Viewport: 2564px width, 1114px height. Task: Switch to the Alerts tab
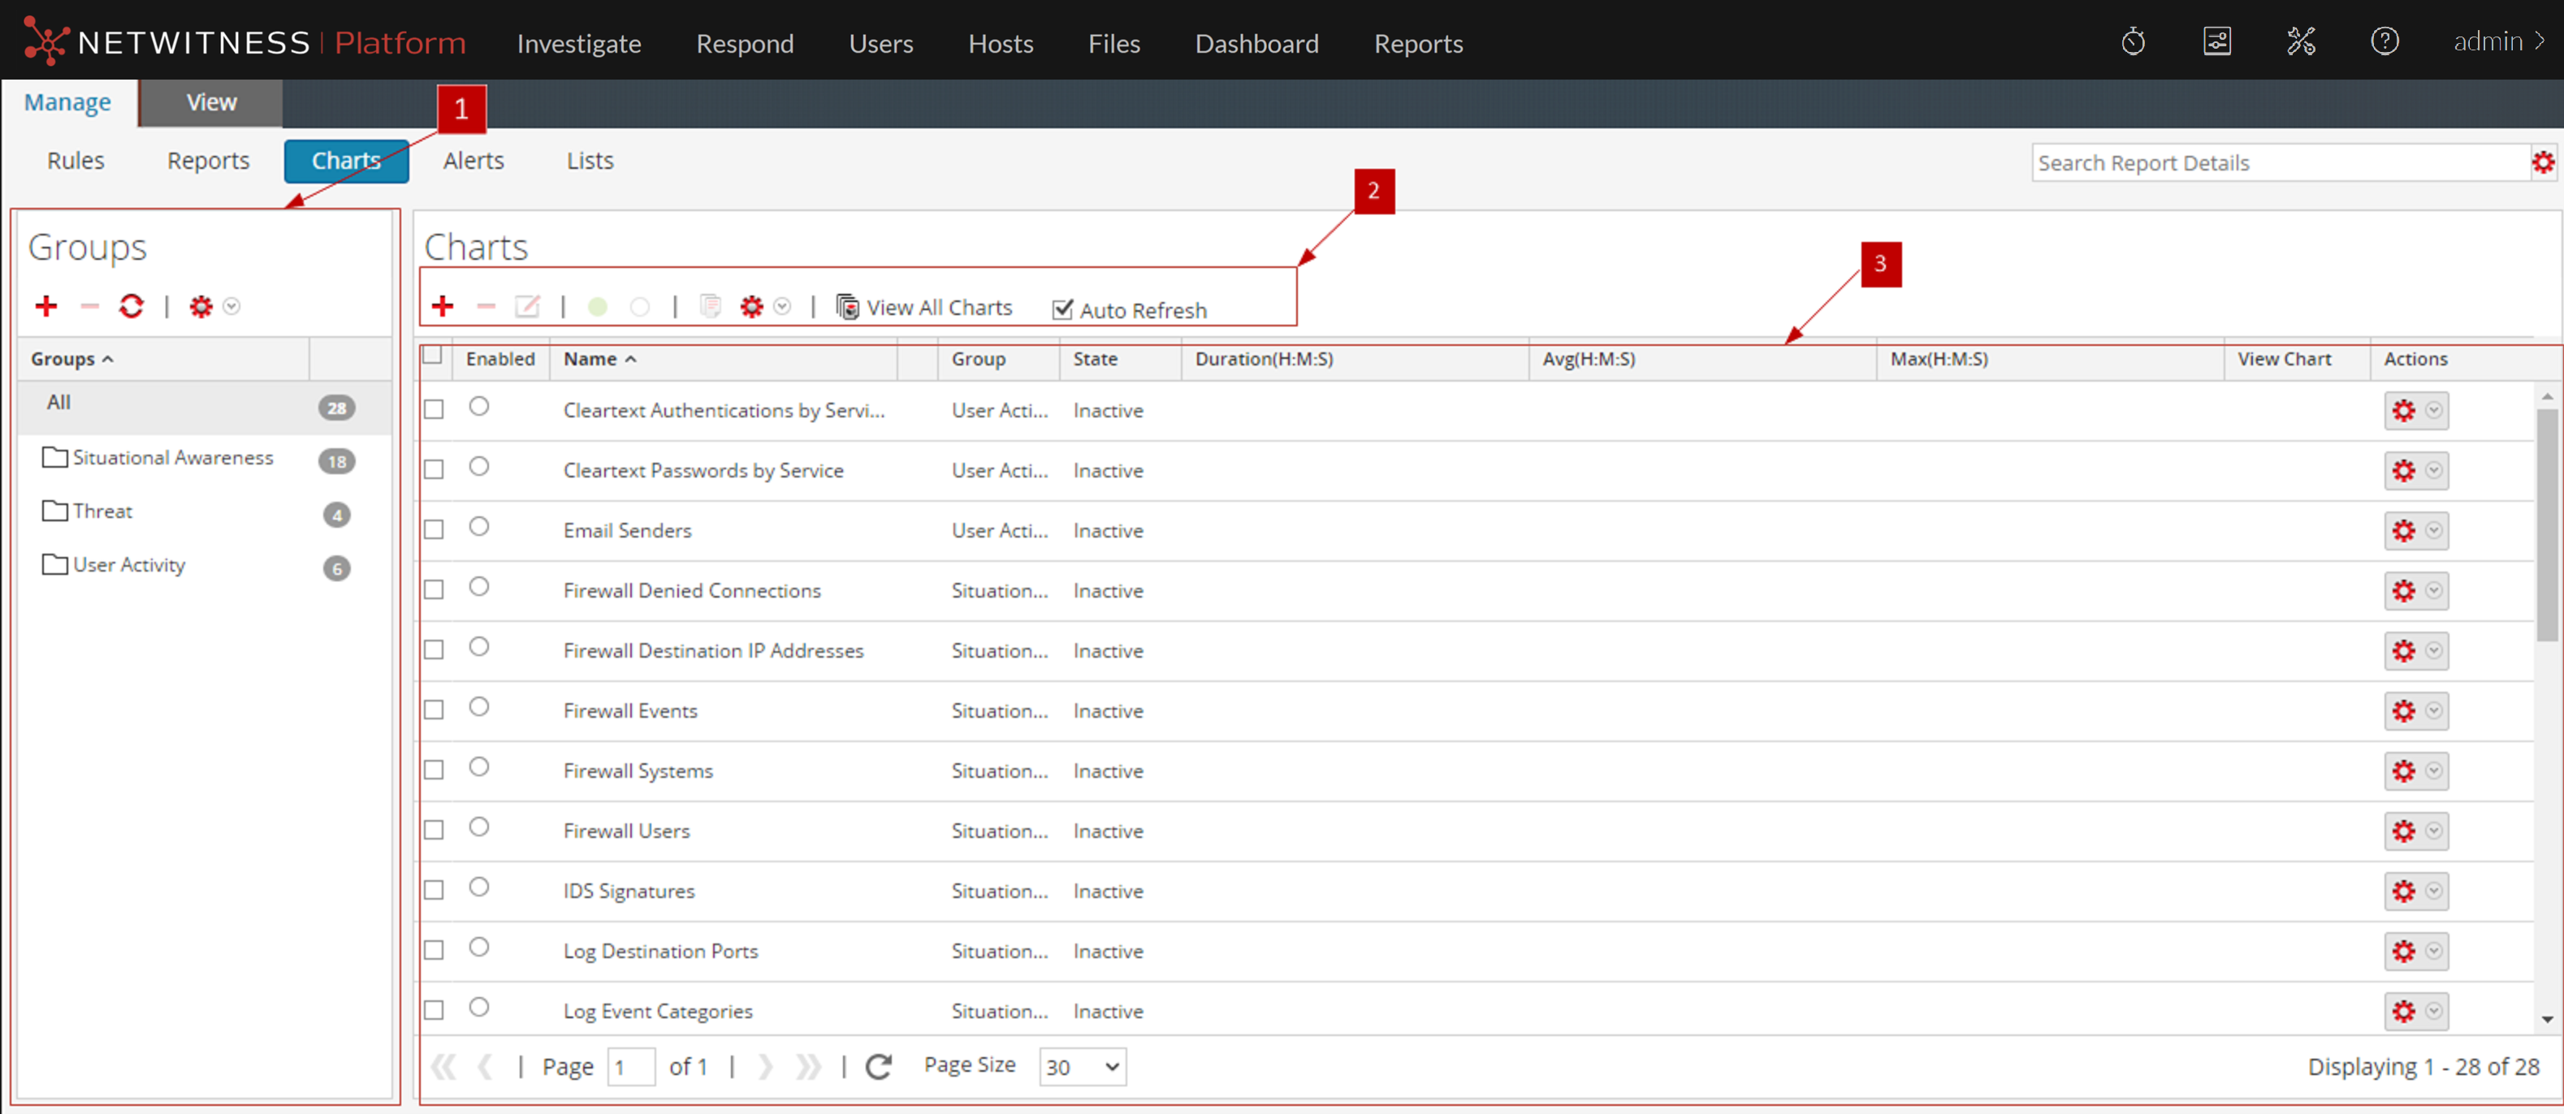(x=473, y=160)
